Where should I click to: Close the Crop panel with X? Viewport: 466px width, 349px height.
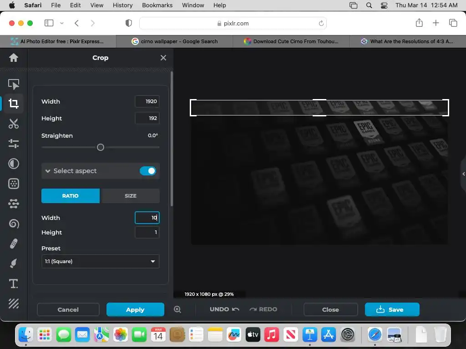tap(163, 58)
